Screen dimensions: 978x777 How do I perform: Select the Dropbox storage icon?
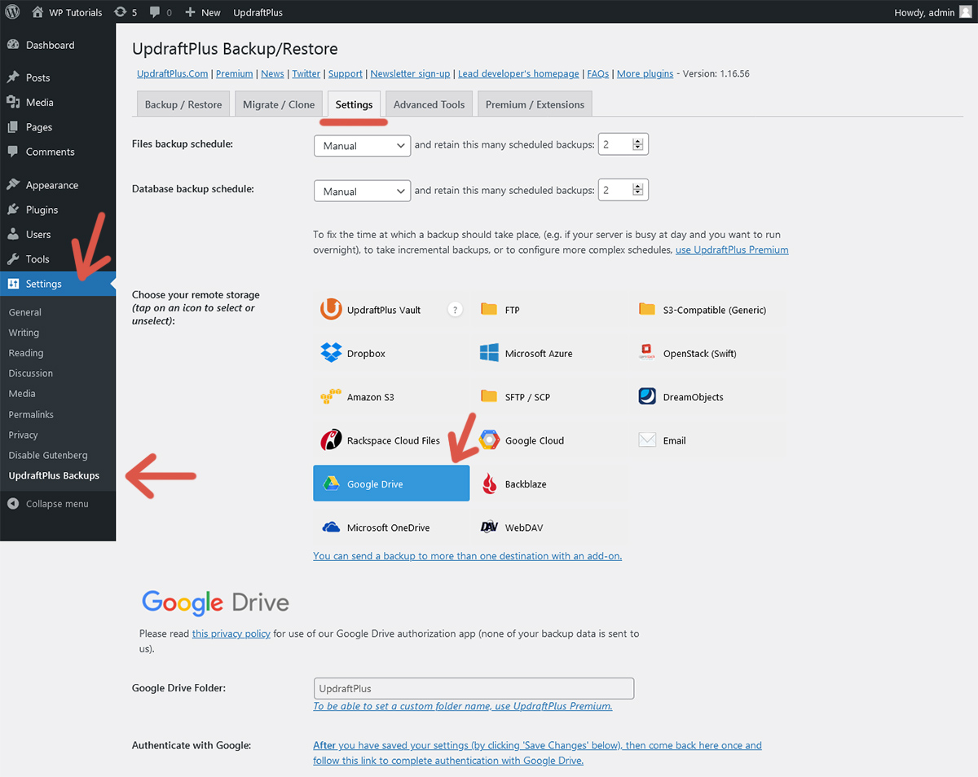(x=331, y=353)
